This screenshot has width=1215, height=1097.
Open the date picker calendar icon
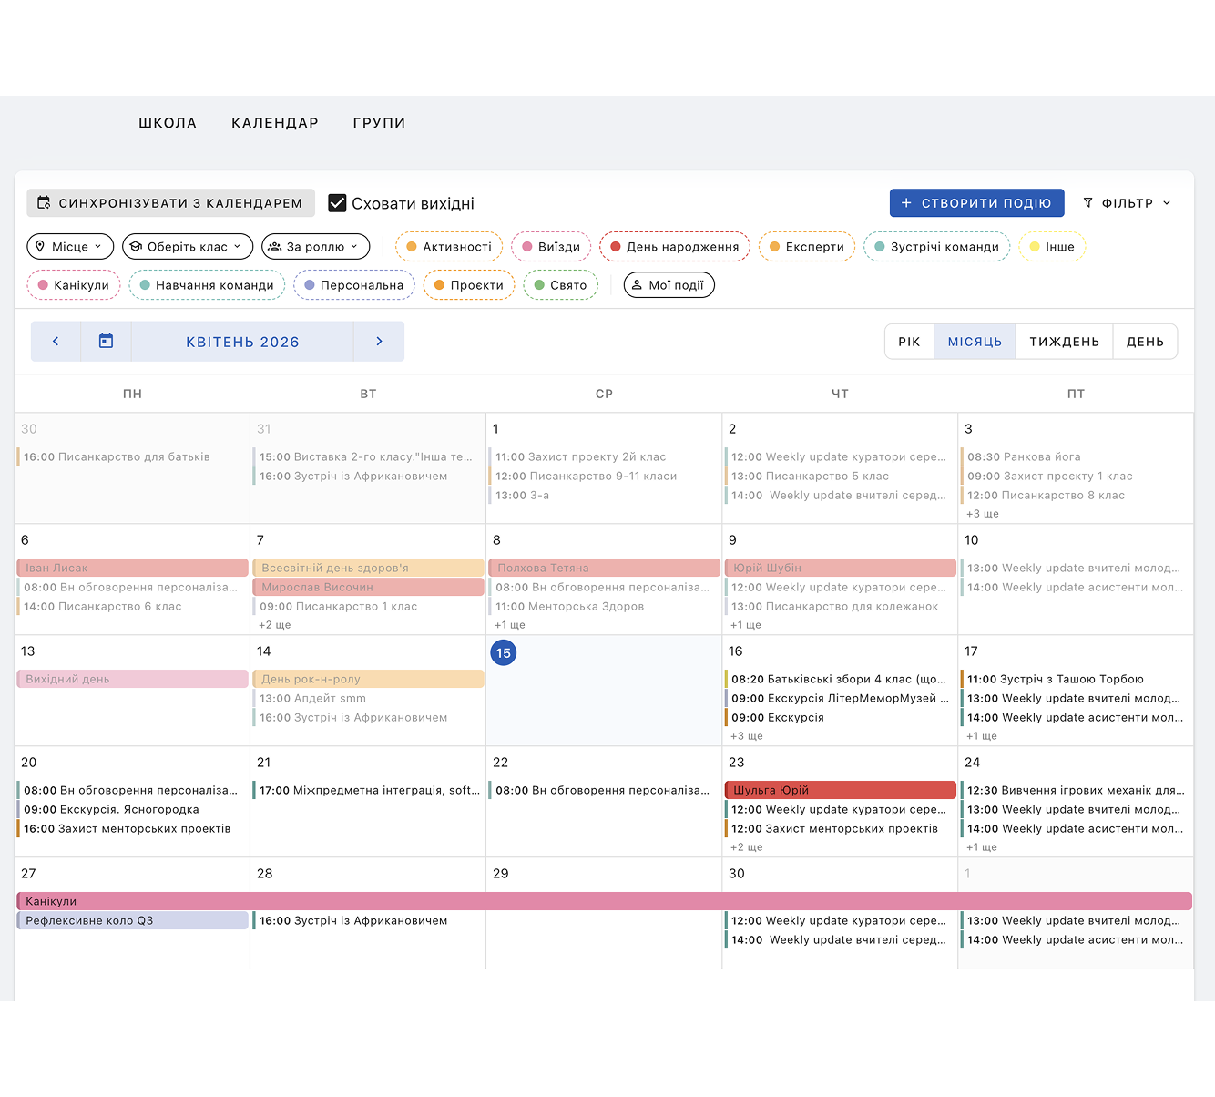click(x=106, y=342)
